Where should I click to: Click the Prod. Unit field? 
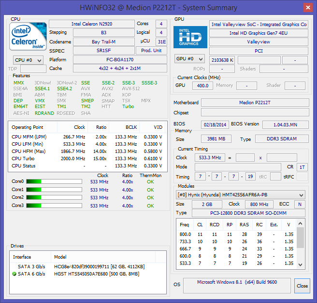tap(151, 51)
